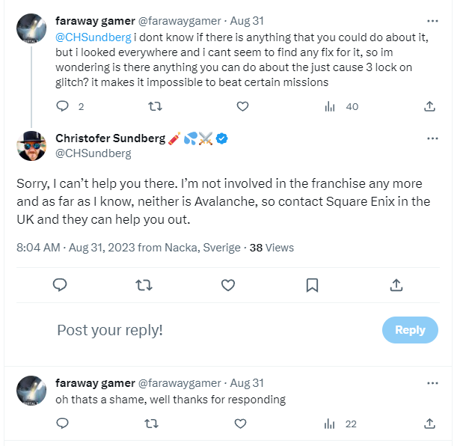
Task: Bookmark Christofer Sundberg's tweet
Action: tap(313, 284)
